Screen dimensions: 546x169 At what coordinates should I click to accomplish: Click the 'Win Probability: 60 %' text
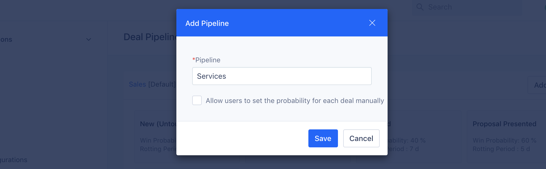[x=504, y=140]
